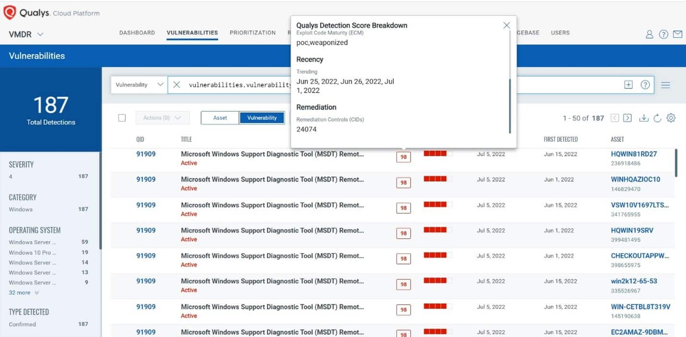Open asset HQWIN81RD27
Viewport: 686px width, 337px height.
tap(634, 154)
